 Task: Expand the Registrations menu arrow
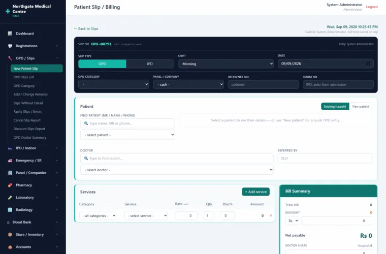coord(57,46)
